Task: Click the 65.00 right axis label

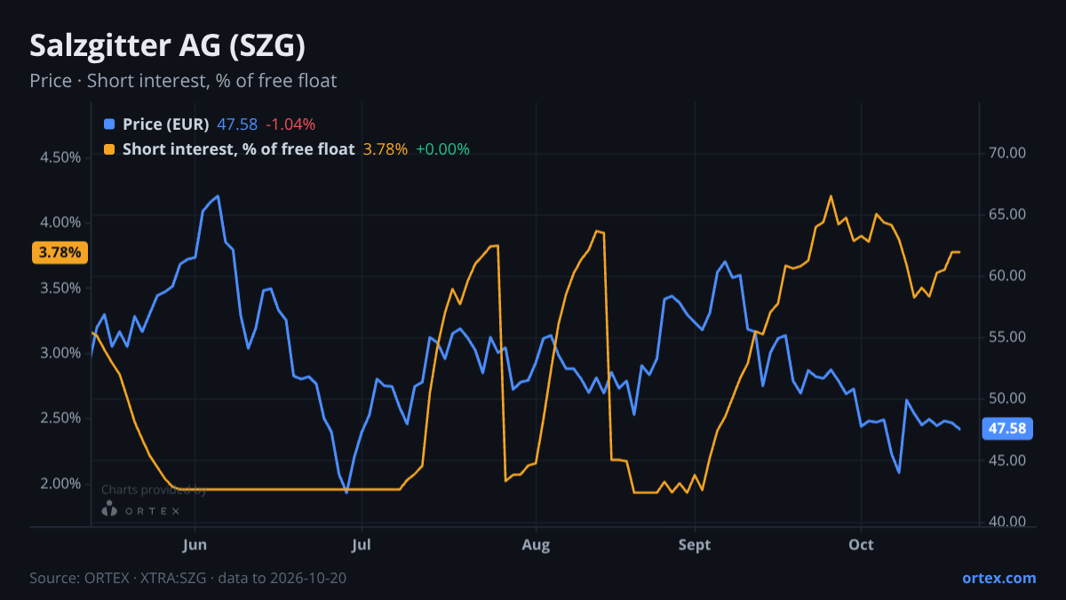Action: pos(1007,214)
